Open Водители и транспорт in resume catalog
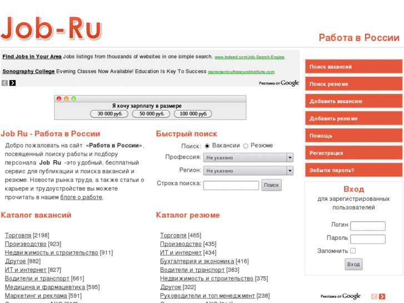The width and height of the screenshot is (404, 303). tap(192, 270)
